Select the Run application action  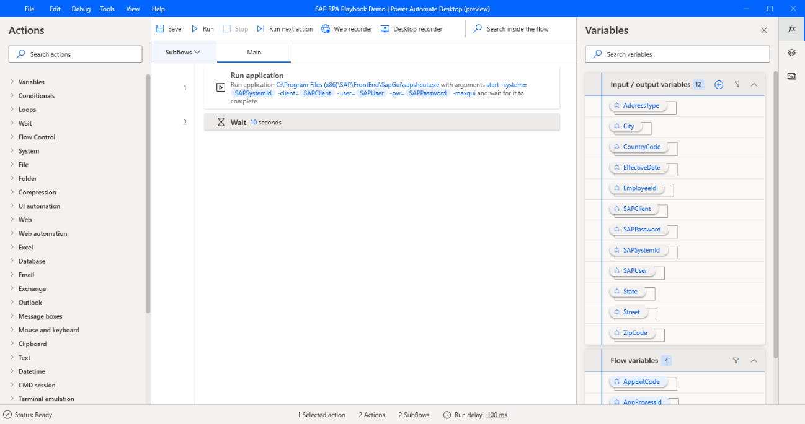pyautogui.click(x=382, y=88)
